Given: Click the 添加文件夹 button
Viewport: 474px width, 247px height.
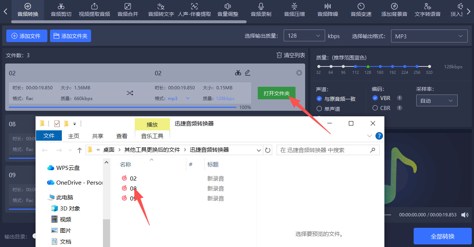Looking at the screenshot, I should [70, 36].
